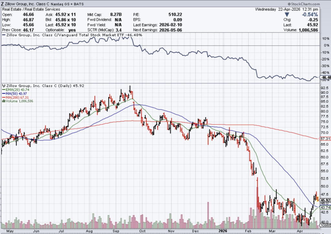
Task: Click the Nasdaq GS + BATS exchange label
Action: click(67, 4)
